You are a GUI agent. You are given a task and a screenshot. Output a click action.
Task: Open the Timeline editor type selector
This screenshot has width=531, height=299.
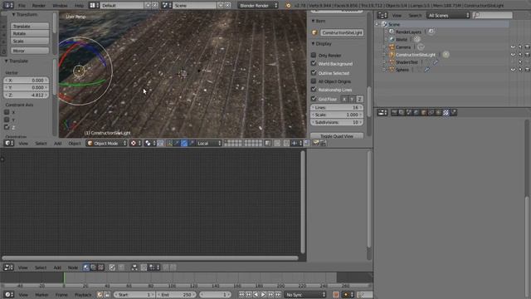8,294
